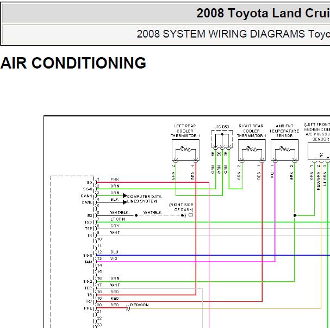Click the "SG-2" terminal label
This screenshot has height=328, width=330.
coord(88,281)
